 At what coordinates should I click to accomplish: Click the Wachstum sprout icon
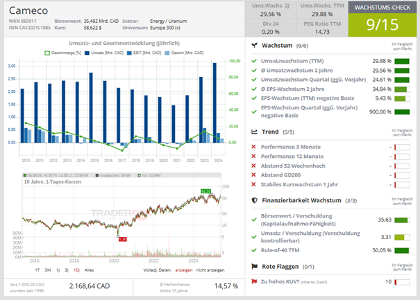coord(254,46)
